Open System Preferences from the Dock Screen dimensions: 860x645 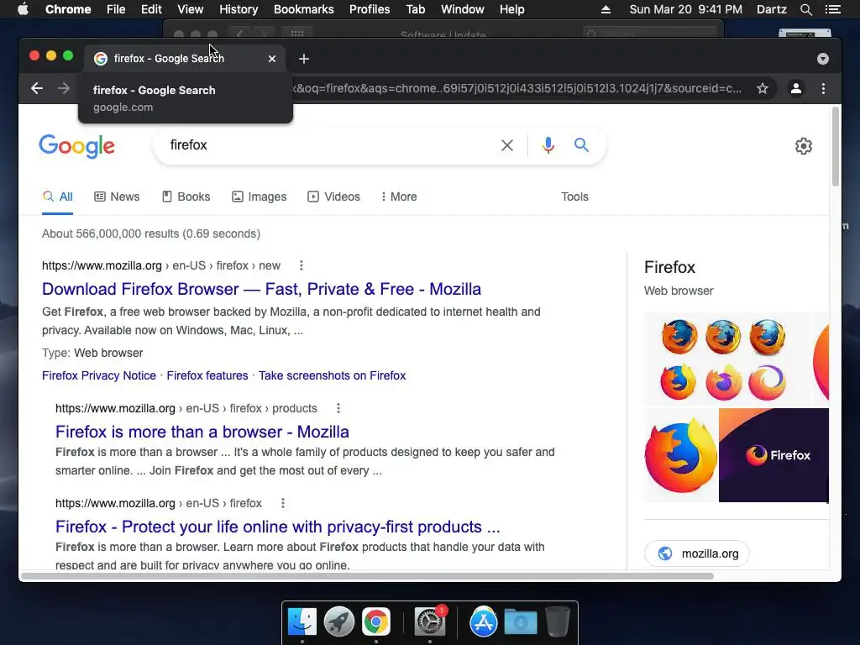429,621
